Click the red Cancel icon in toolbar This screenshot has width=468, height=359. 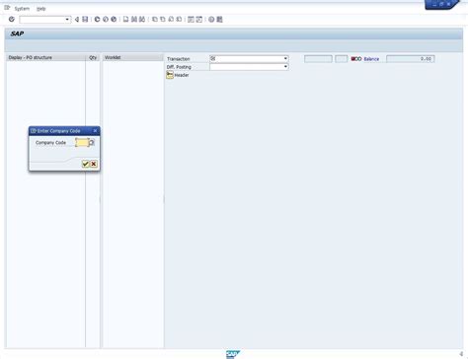click(114, 20)
